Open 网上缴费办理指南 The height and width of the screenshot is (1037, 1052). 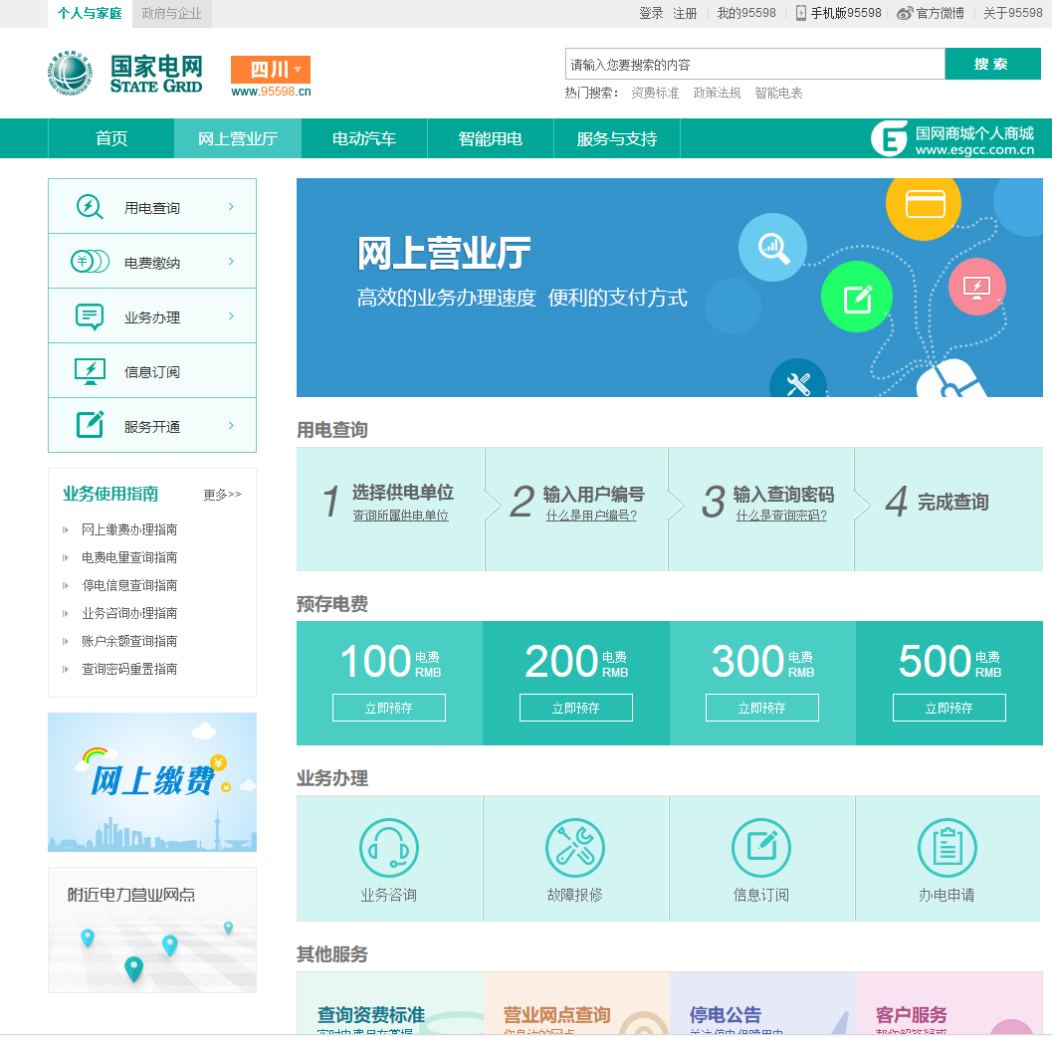click(129, 529)
